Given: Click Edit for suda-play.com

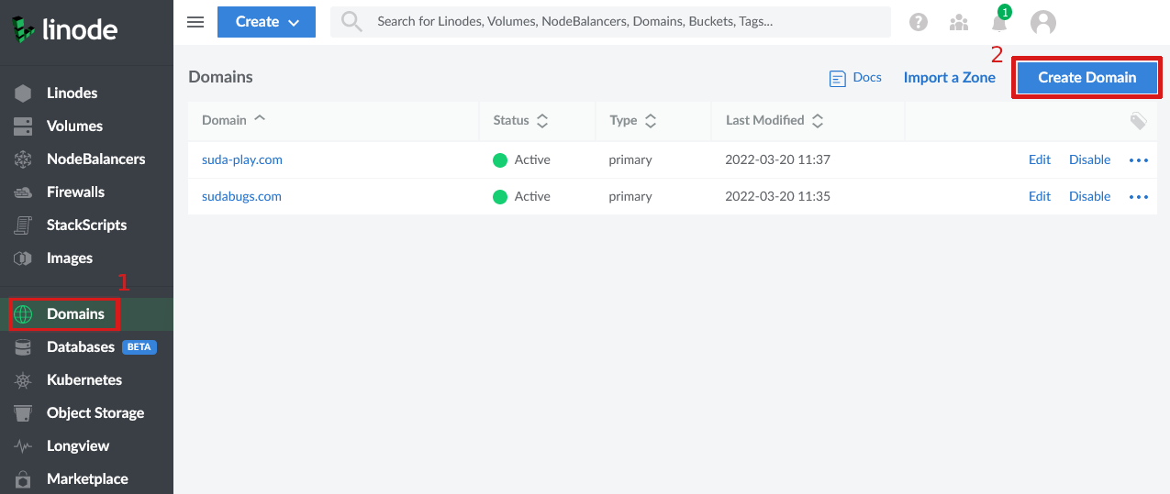Looking at the screenshot, I should coord(1040,159).
